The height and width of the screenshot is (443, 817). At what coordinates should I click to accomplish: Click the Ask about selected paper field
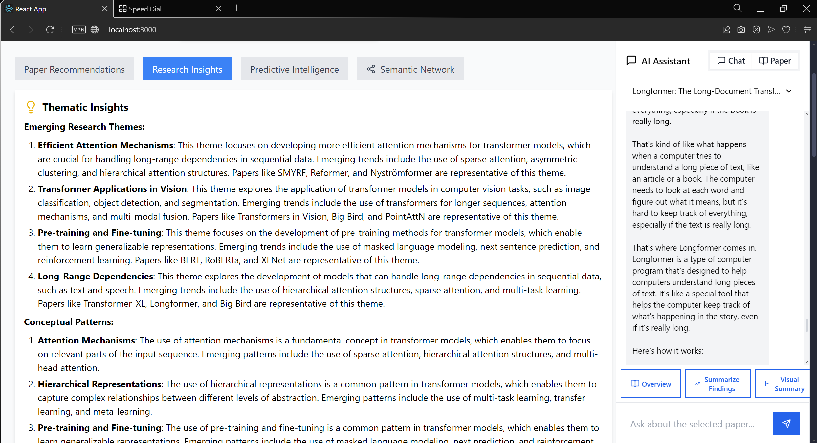coord(696,424)
